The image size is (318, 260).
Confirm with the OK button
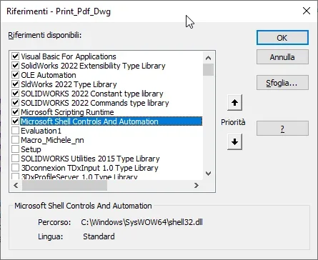point(282,38)
